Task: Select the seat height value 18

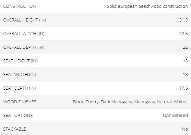Action: click(x=185, y=61)
